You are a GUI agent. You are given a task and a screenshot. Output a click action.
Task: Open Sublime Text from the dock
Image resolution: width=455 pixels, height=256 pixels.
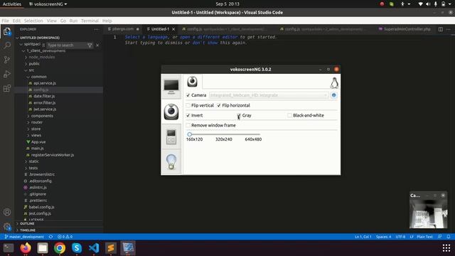pyautogui.click(x=111, y=248)
